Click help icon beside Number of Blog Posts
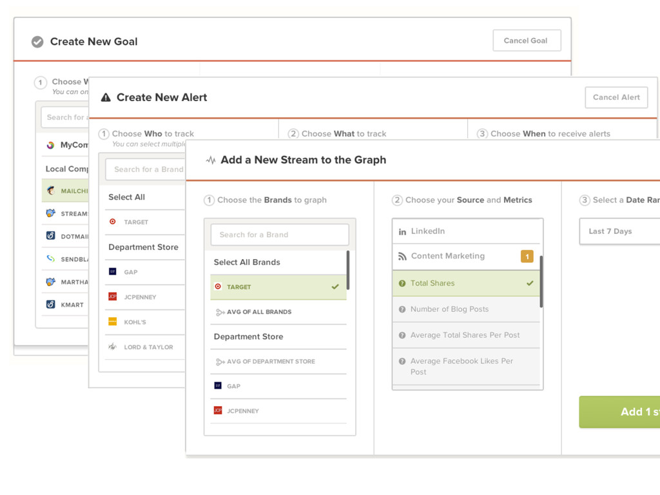The image size is (660, 495). [402, 309]
